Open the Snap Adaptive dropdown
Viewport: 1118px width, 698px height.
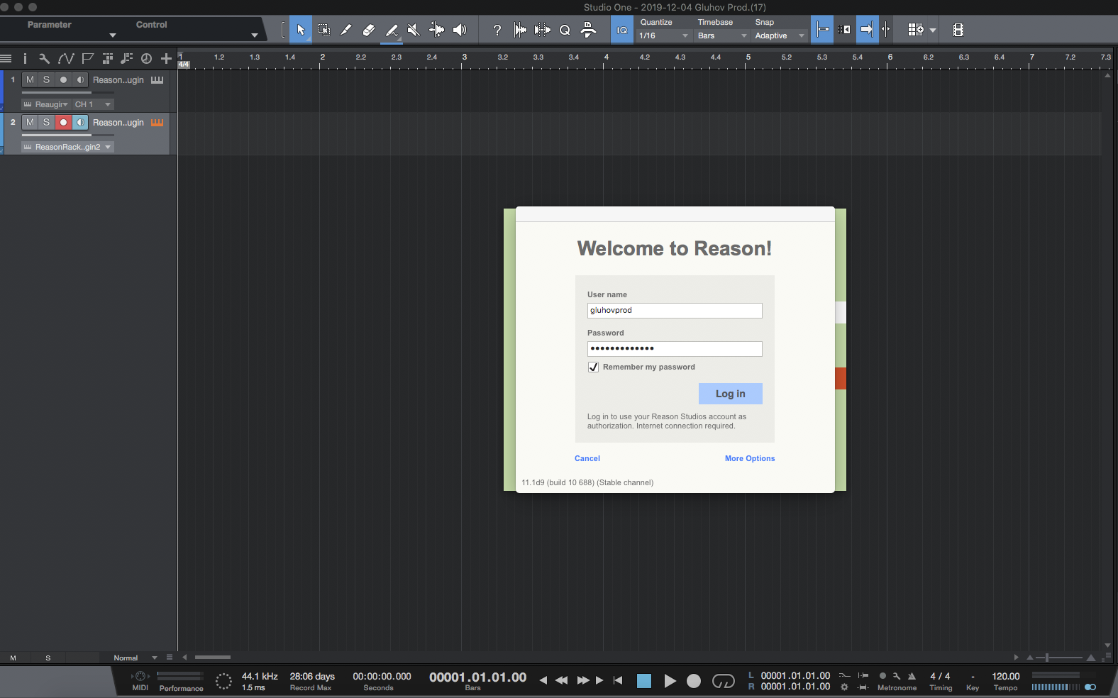(x=779, y=35)
